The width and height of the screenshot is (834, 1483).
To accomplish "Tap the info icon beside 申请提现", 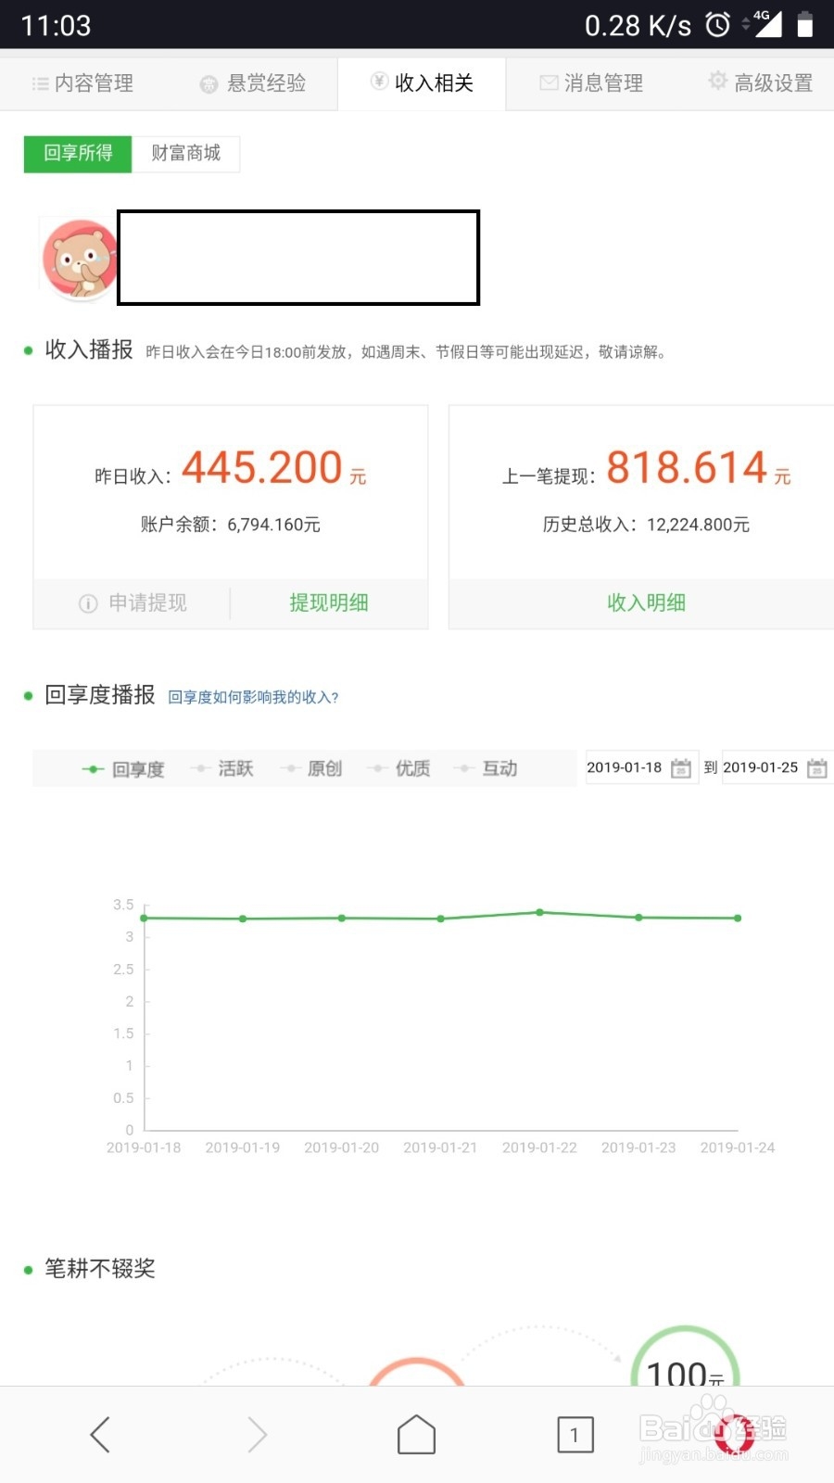I will click(88, 604).
